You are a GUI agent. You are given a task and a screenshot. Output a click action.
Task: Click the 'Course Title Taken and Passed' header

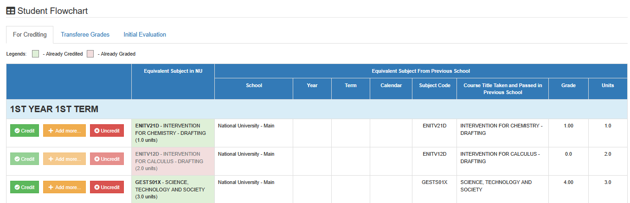click(x=502, y=89)
